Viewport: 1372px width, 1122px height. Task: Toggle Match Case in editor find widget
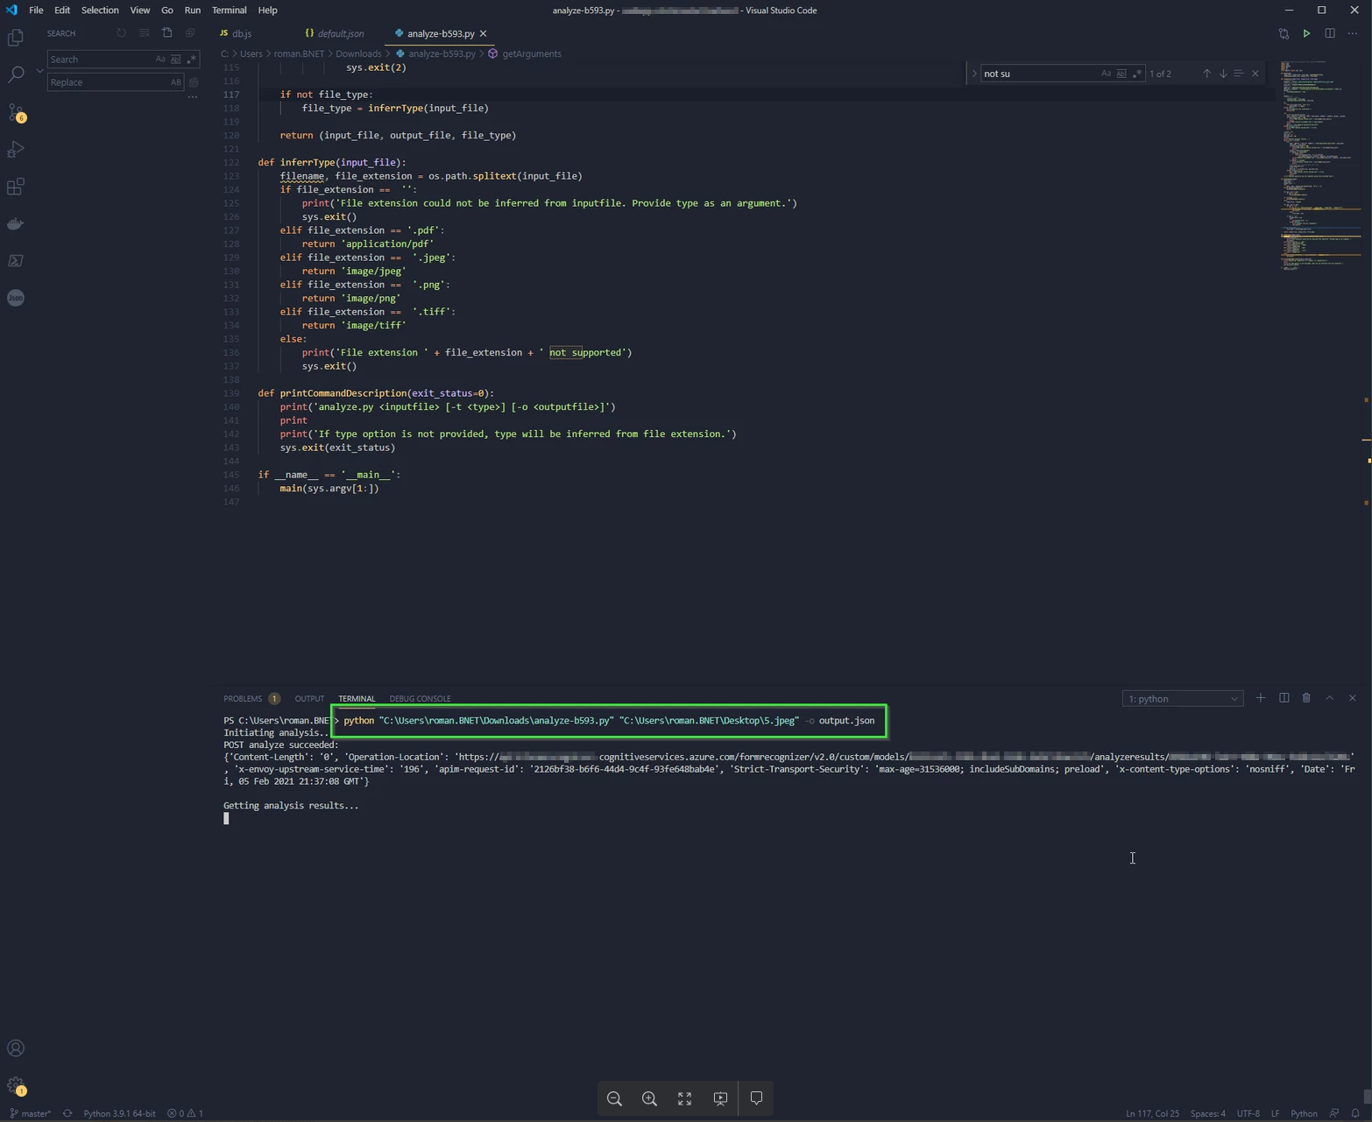click(x=1106, y=74)
